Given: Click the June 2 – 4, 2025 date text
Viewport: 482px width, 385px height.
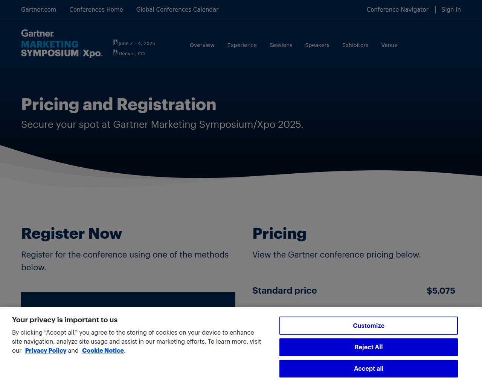Looking at the screenshot, I should [x=137, y=44].
